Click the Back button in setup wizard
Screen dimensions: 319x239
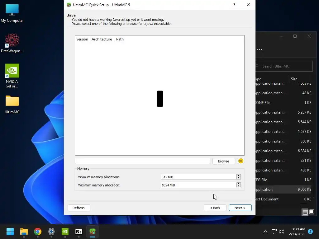(x=215, y=208)
